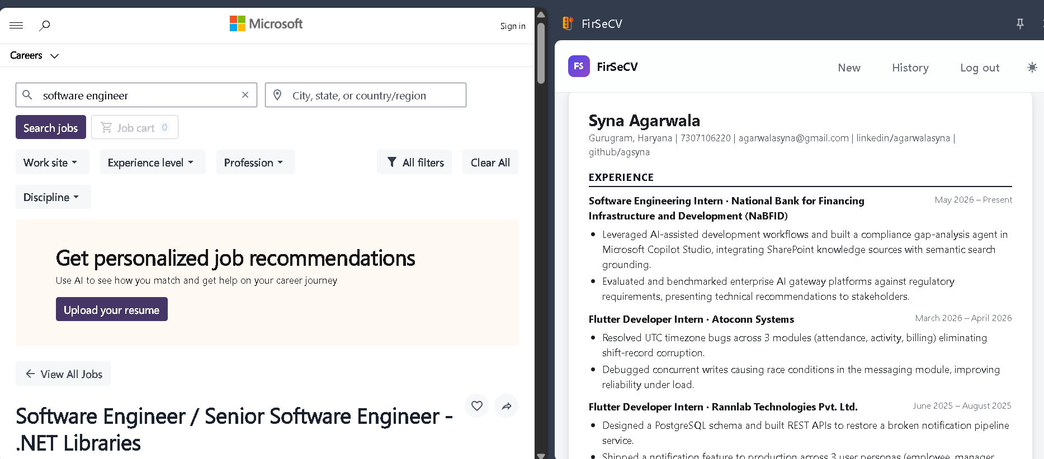Toggle the light/dark theme sun icon

[1032, 67]
